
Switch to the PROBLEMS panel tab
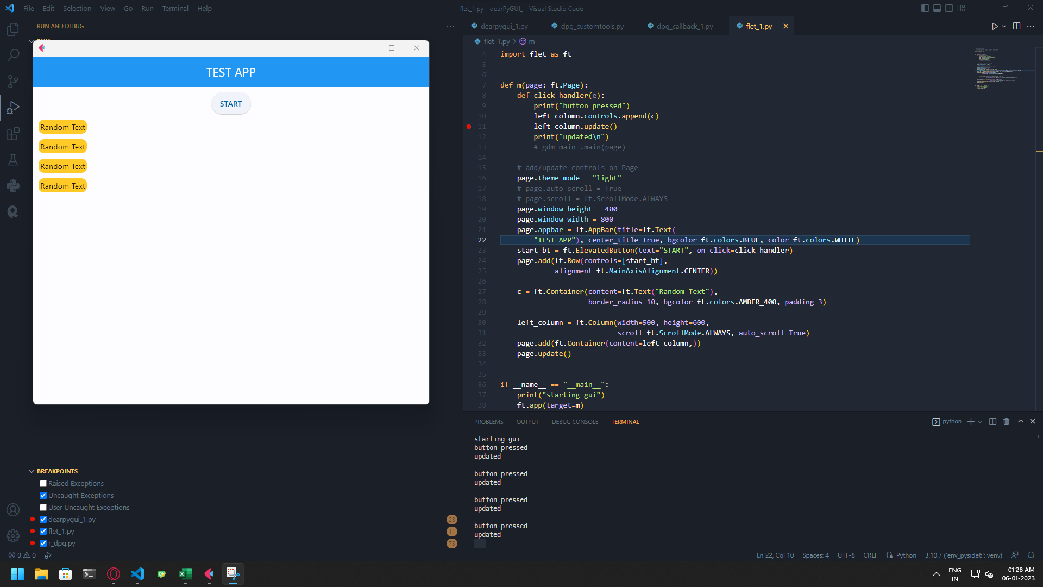click(x=488, y=422)
